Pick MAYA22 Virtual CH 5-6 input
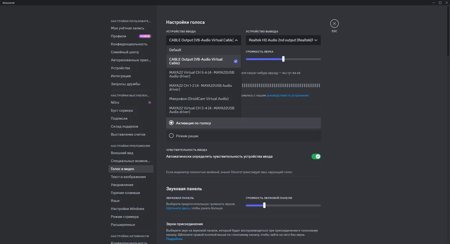Screen dimensions: 450x244 (203, 74)
